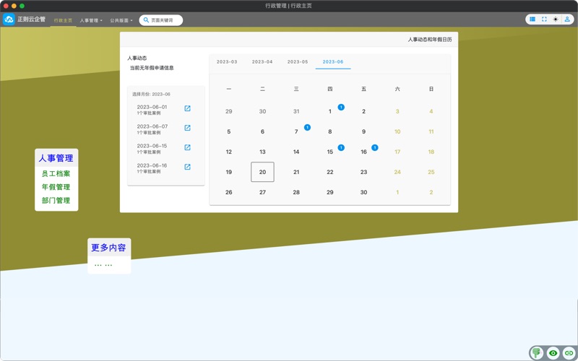Click the 页面关键词 search field
Image resolution: width=578 pixels, height=361 pixels.
(x=163, y=20)
